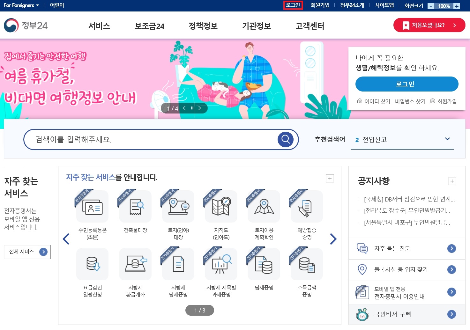Click the magnifier search button
470x330 pixels.
coord(286,139)
